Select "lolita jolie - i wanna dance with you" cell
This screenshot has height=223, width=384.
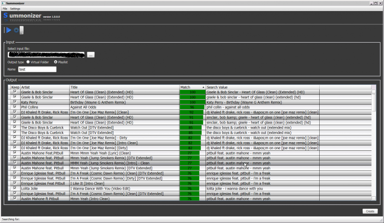coord(263,189)
